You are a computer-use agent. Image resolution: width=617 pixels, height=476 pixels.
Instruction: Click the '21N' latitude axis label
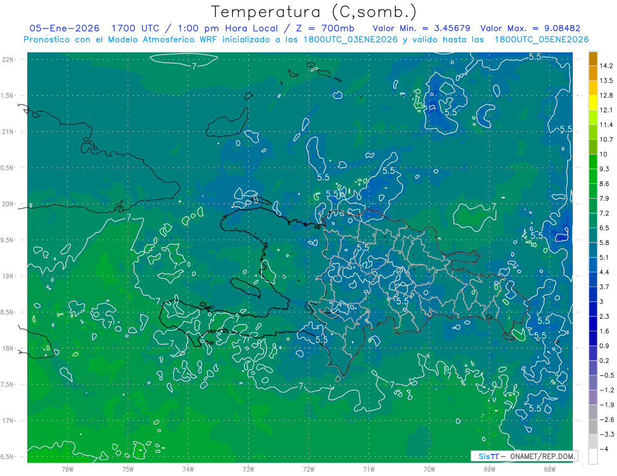pyautogui.click(x=8, y=131)
